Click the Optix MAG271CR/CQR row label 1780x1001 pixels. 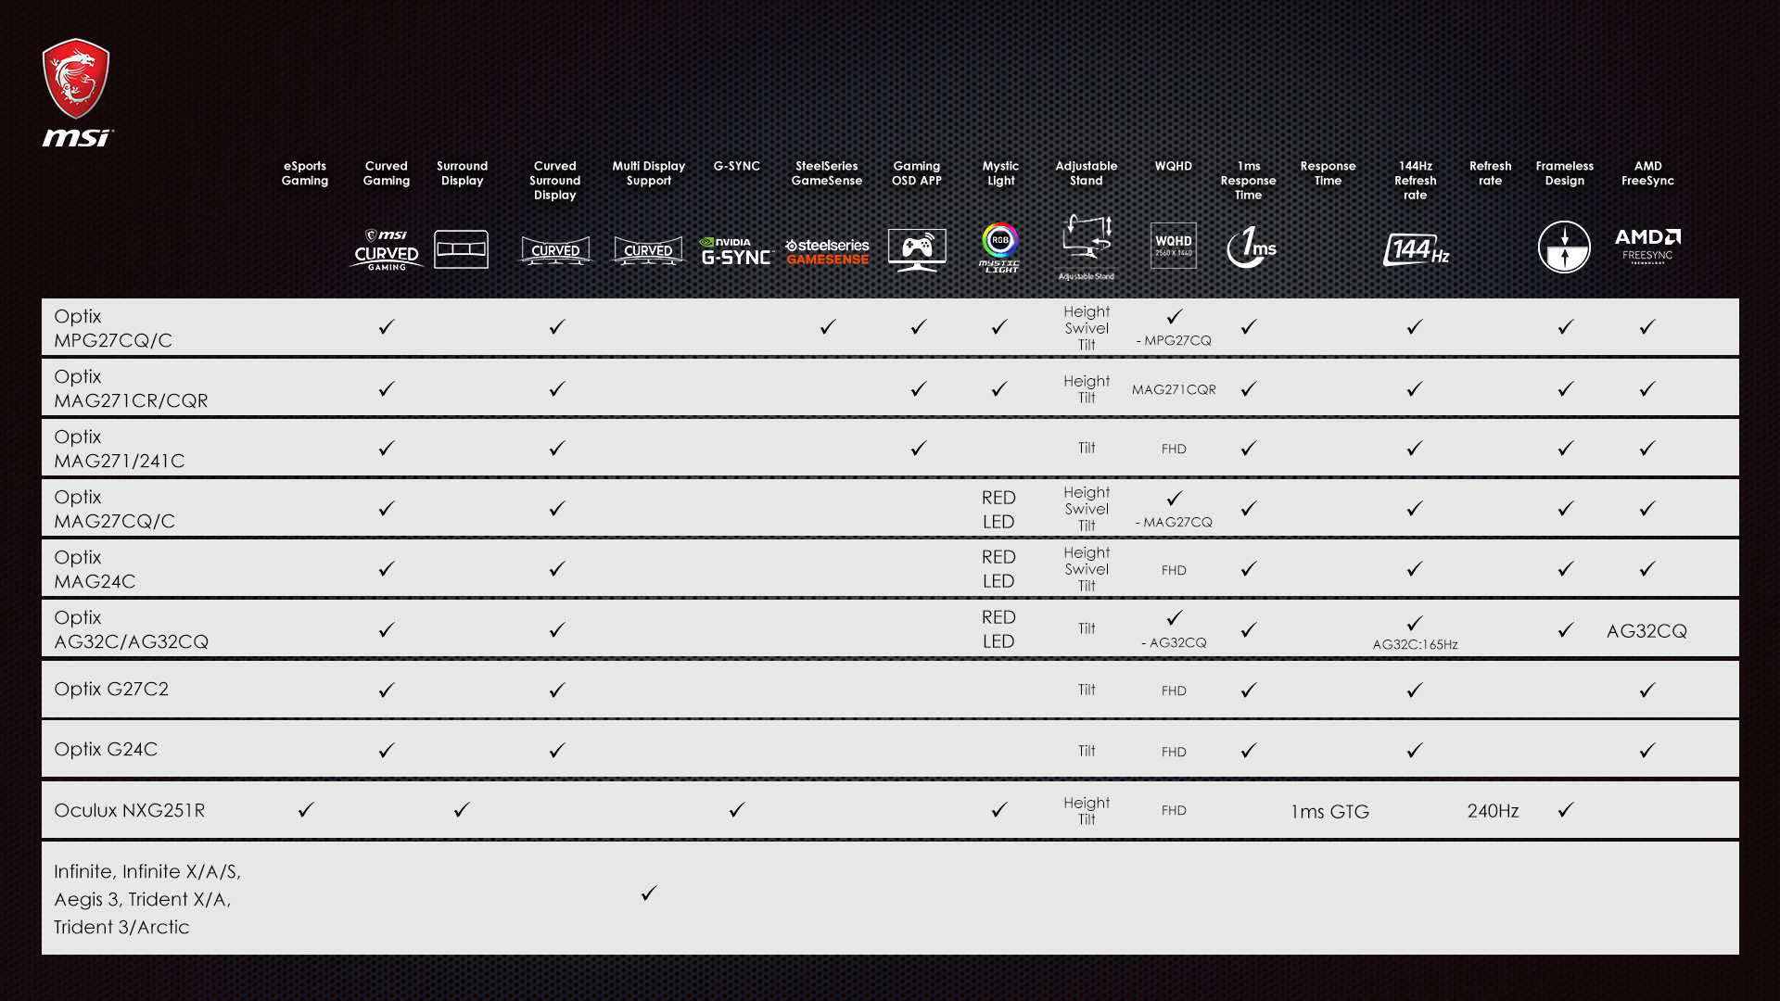[x=131, y=388]
